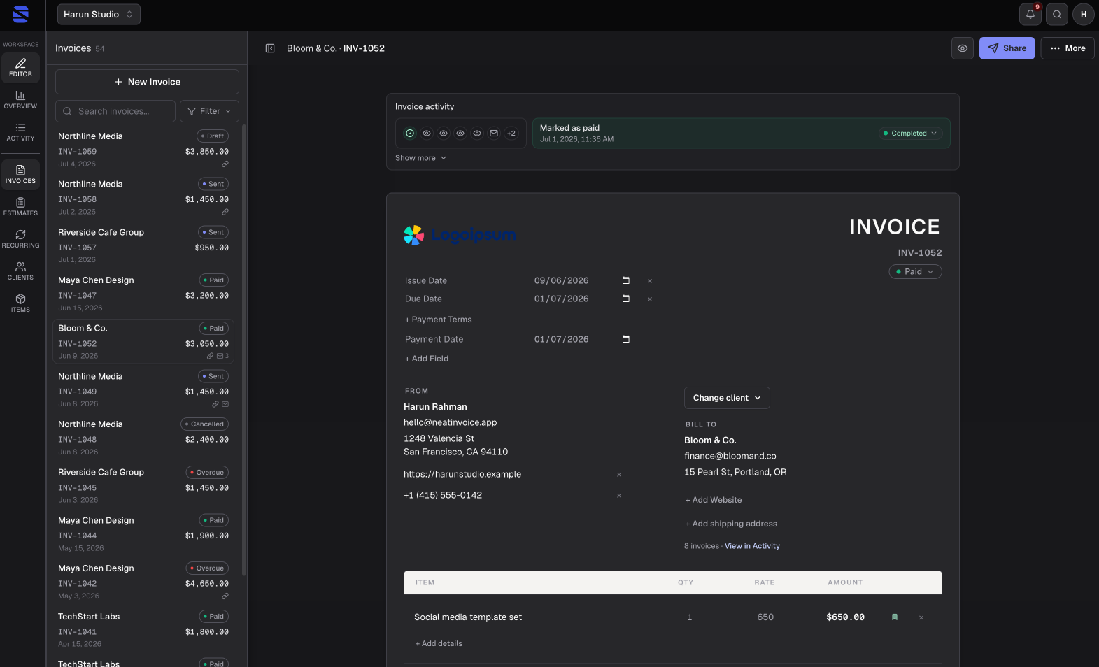The width and height of the screenshot is (1099, 667).
Task: Open the Completed status dropdown
Action: (910, 134)
